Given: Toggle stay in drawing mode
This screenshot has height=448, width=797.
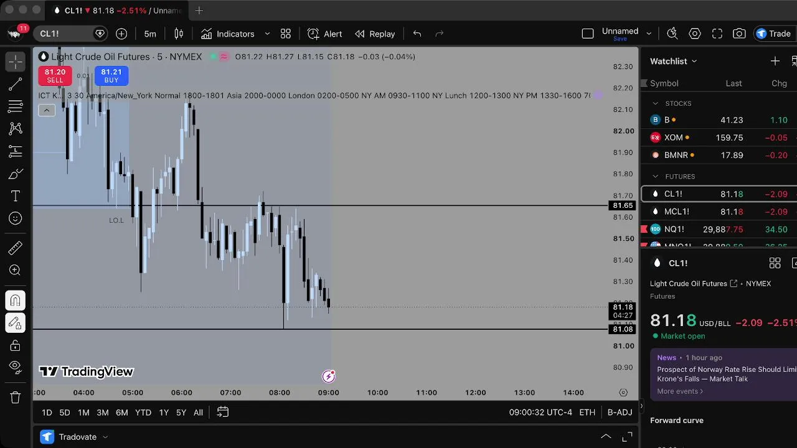Looking at the screenshot, I should tap(16, 323).
